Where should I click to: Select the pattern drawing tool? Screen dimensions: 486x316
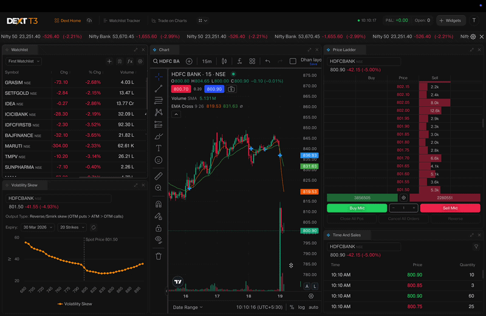[x=159, y=112]
